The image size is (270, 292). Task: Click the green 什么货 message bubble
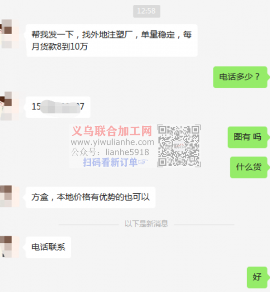tap(249, 167)
